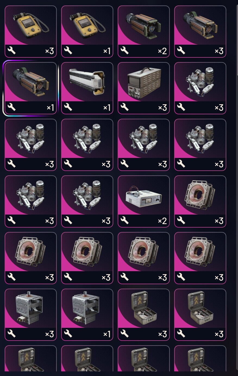Open the military case beside the ×1 magnetron
Screen dimensions: 238x376
(144, 315)
